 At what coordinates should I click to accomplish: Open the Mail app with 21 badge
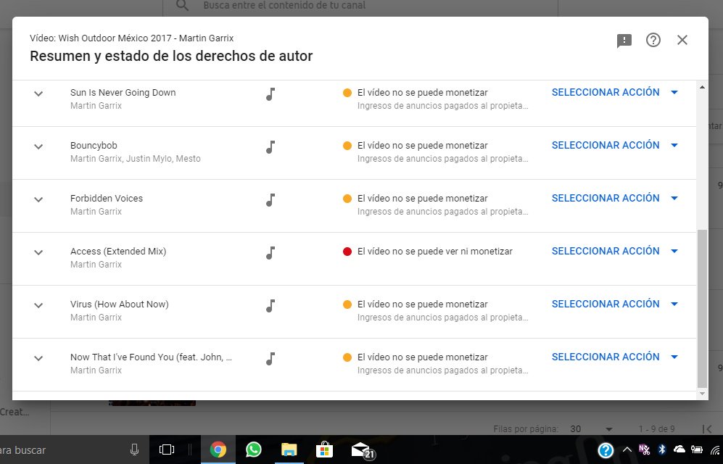363,451
